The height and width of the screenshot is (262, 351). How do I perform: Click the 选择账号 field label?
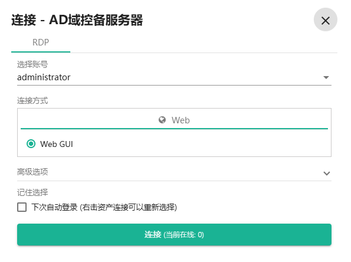coord(32,64)
